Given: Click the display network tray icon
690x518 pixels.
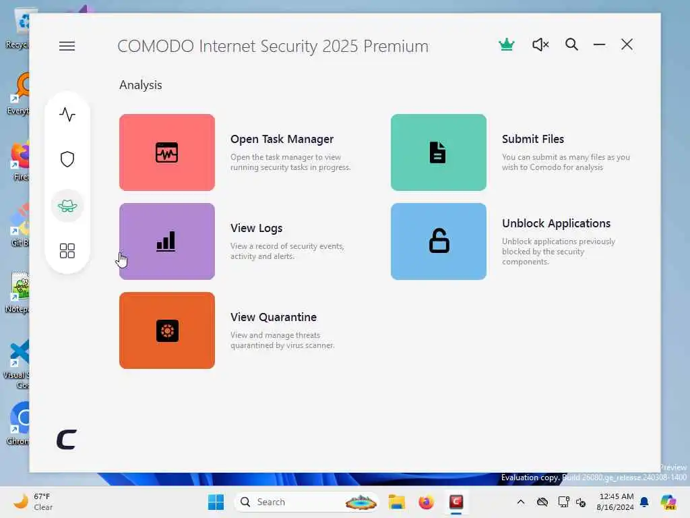Looking at the screenshot, I should 563,502.
